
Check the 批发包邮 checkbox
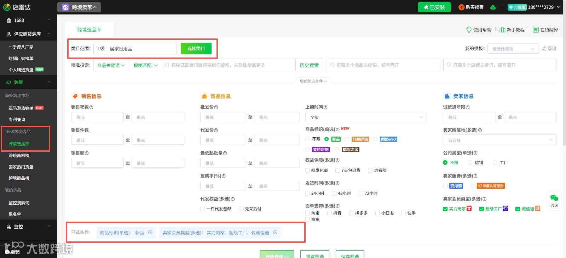(307, 170)
